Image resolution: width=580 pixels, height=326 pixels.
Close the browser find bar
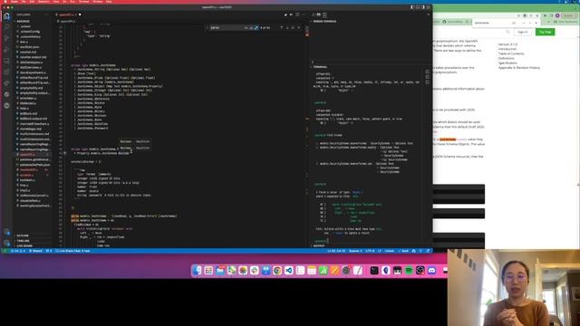(x=536, y=23)
